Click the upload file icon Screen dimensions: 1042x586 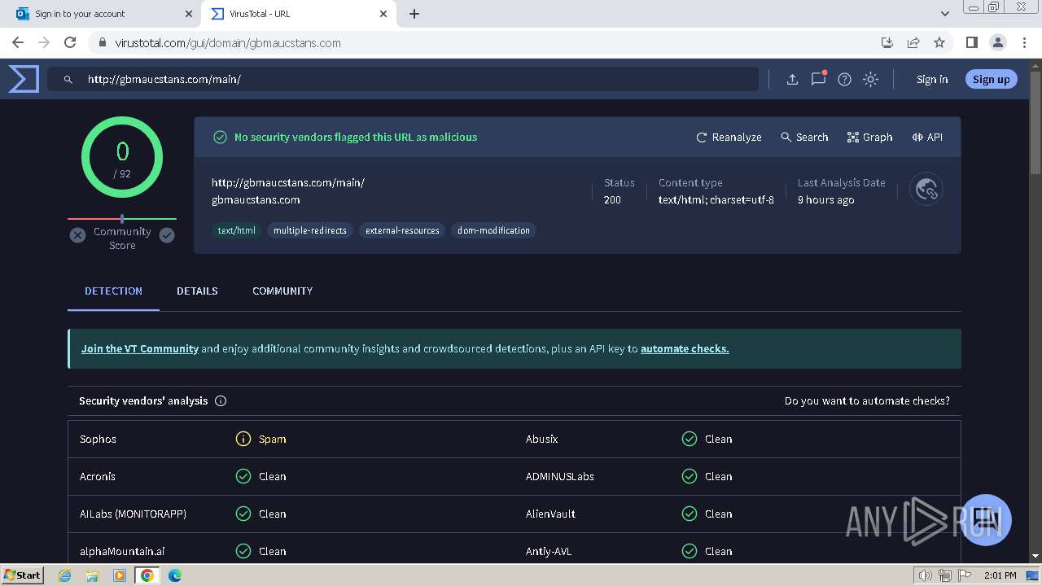(792, 79)
